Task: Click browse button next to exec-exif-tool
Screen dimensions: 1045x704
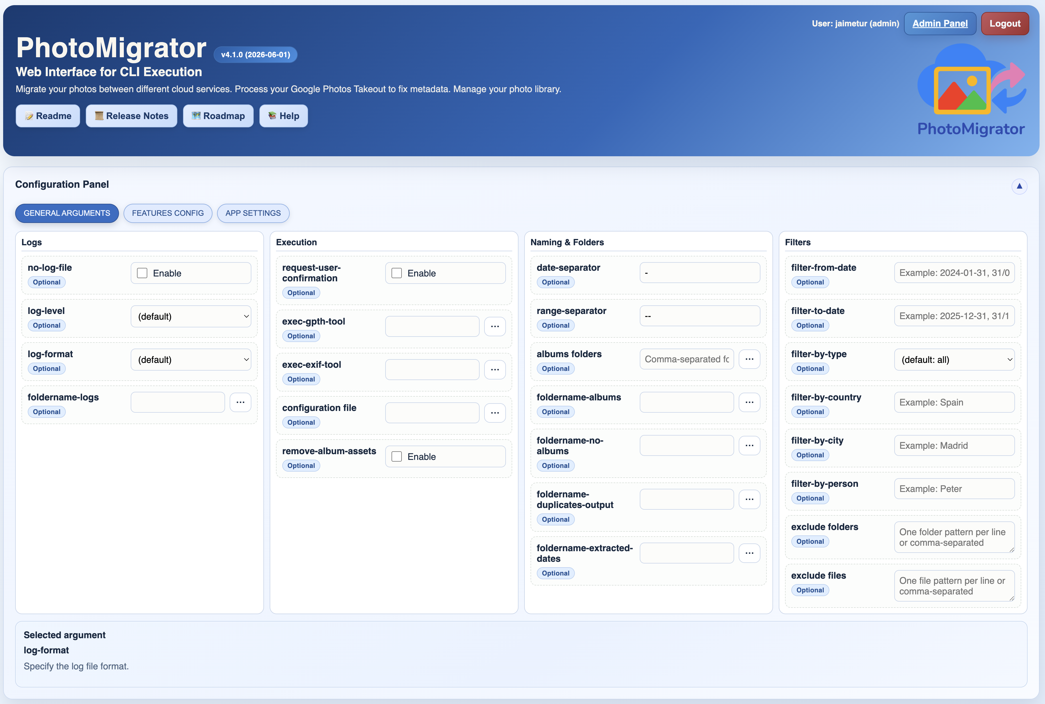Action: (x=495, y=369)
